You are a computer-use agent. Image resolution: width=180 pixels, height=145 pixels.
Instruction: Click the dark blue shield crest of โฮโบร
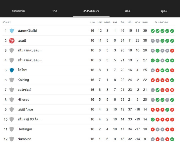12,70
